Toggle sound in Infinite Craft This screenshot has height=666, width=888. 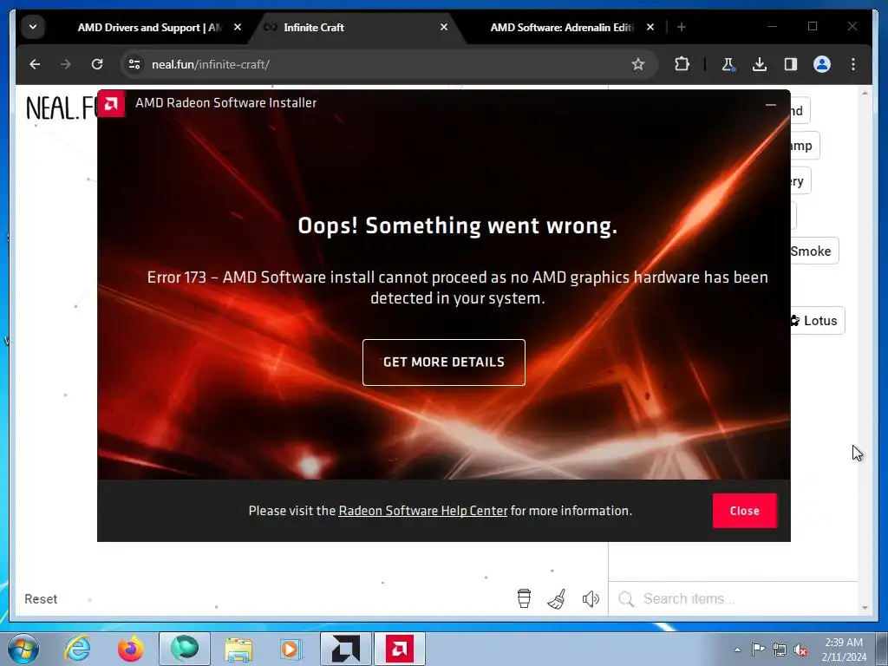pos(591,598)
